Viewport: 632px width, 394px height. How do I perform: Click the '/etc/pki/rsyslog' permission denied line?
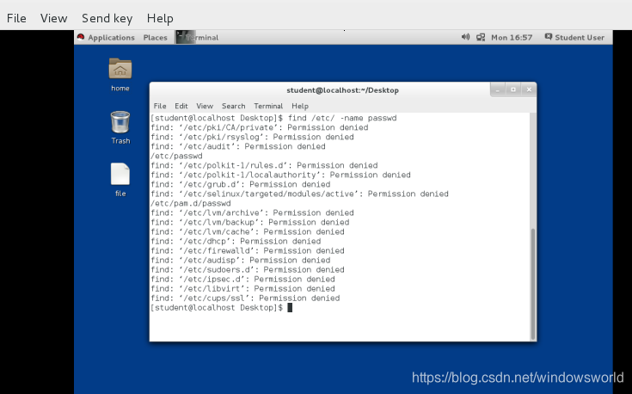pyautogui.click(x=252, y=137)
